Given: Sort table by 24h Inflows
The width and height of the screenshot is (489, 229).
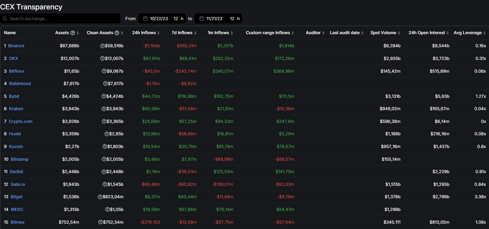Looking at the screenshot, I should [x=146, y=33].
